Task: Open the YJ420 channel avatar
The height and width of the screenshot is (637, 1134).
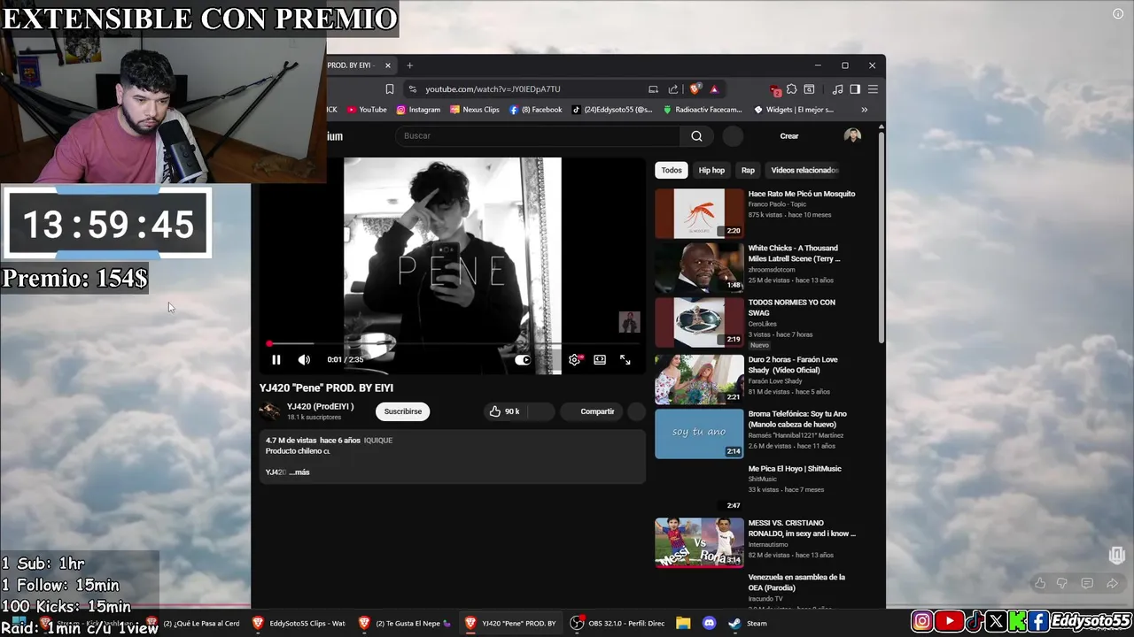Action: coord(269,411)
